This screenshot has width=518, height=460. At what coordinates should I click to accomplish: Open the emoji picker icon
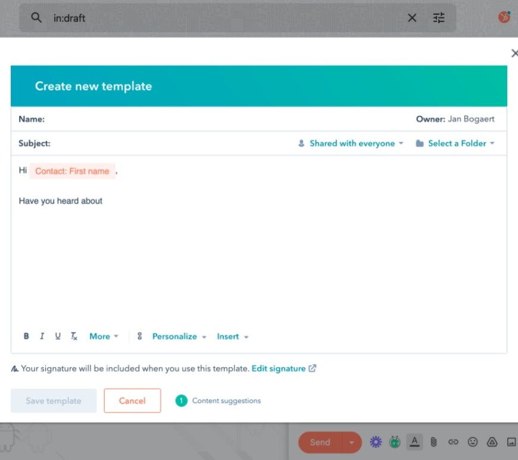473,442
